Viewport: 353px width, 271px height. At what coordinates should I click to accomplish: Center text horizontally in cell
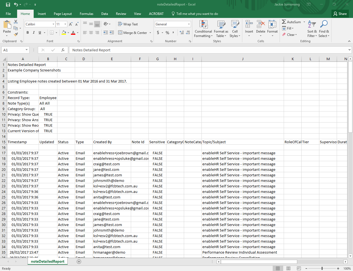(x=91, y=33)
